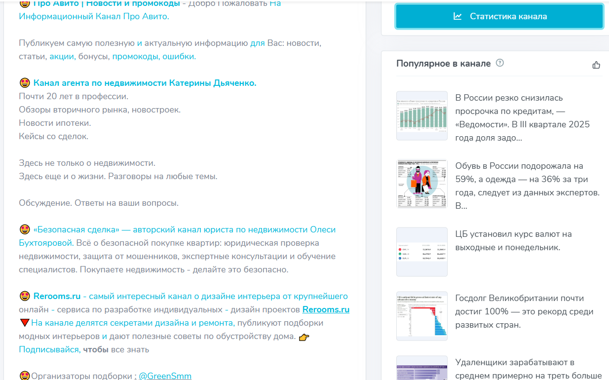
Task: Open the thumbnail for the currency rates post
Action: pyautogui.click(x=421, y=252)
